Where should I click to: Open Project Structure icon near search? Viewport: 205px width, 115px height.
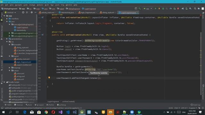pos(199,9)
